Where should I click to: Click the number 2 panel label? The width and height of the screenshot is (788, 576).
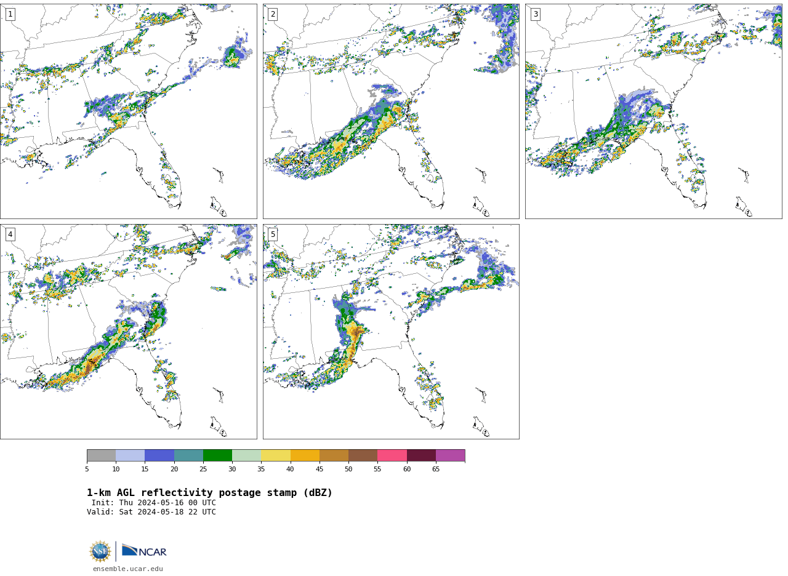pos(273,14)
